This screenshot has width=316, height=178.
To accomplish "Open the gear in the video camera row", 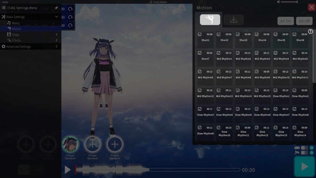I will [x=312, y=148].
